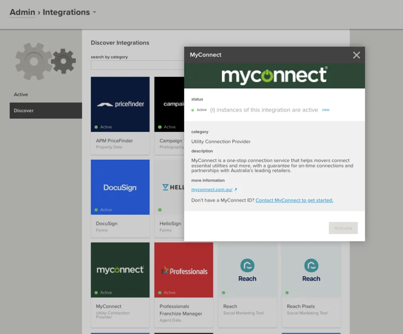Click 'Utility Connection Provider' in the dialog
Viewport: 403px width, 334px height.
tap(221, 142)
